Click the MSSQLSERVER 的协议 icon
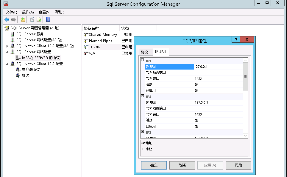Screen dimensions: 287x177 point(18,58)
